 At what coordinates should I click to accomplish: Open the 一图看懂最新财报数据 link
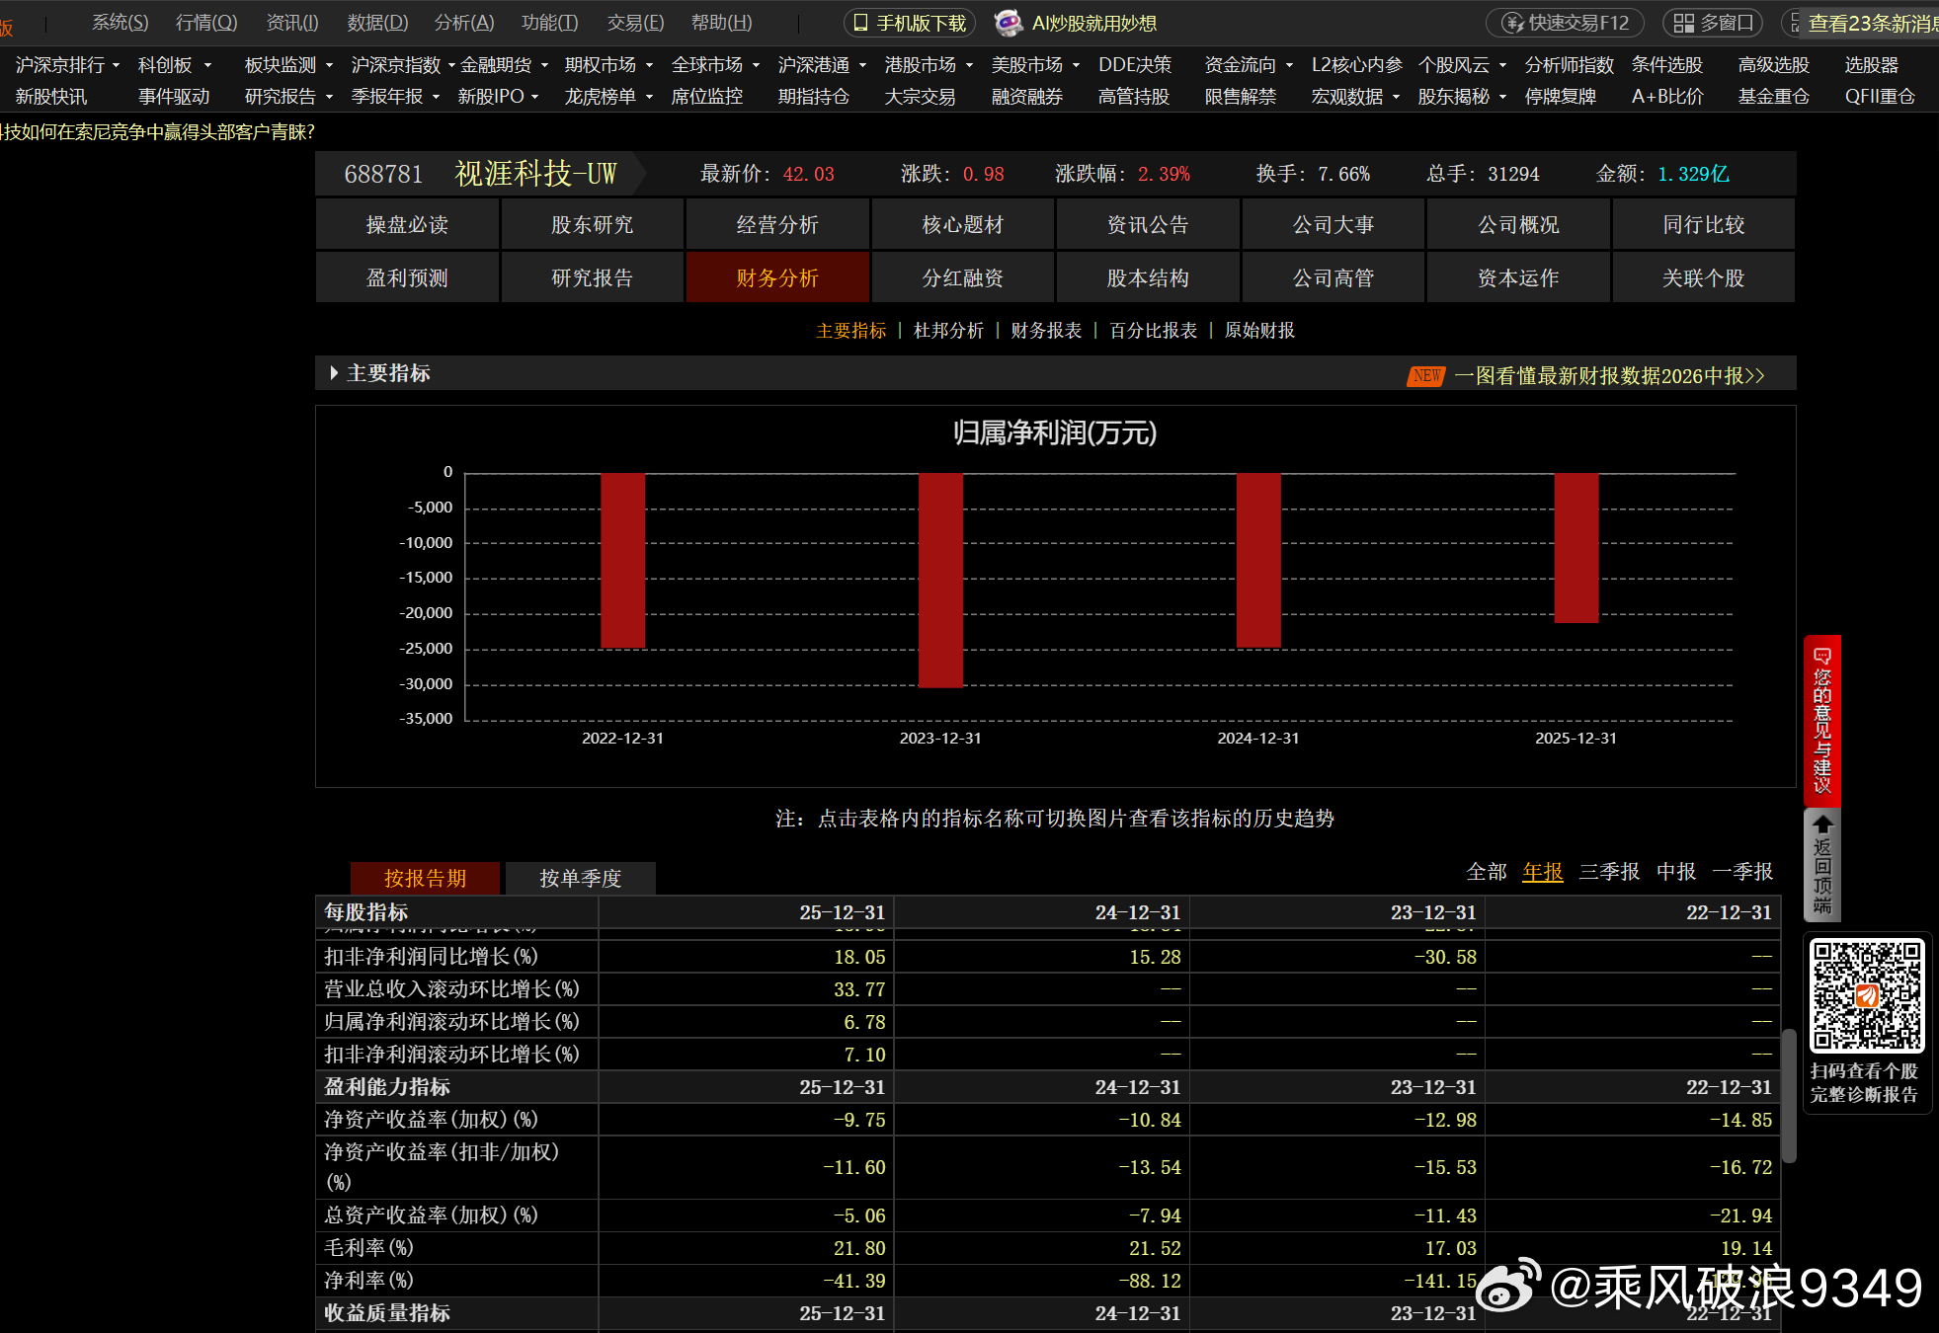point(1609,376)
